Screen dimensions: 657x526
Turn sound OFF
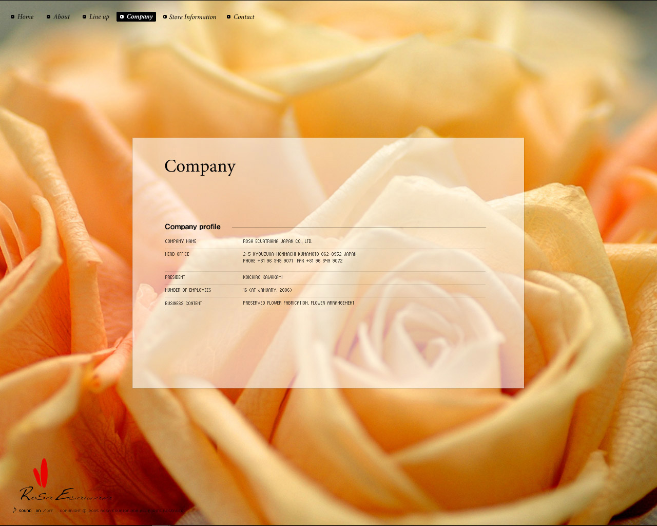[50, 511]
